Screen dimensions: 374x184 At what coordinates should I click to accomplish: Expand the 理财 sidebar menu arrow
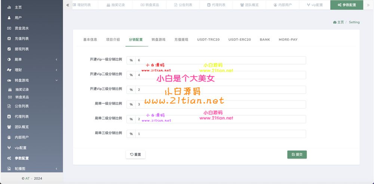[x=56, y=70]
